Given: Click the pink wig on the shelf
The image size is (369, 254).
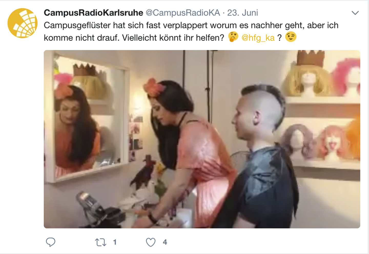Looking at the screenshot, I should [347, 77].
